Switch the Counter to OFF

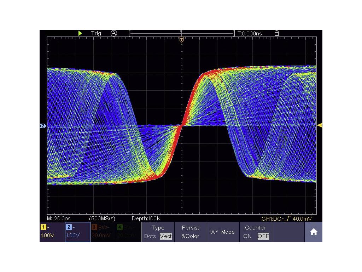pyautogui.click(x=263, y=236)
